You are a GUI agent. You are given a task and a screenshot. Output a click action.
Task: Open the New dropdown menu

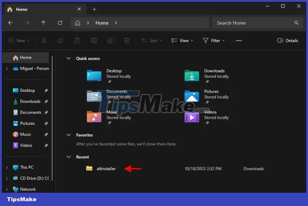(x=19, y=41)
